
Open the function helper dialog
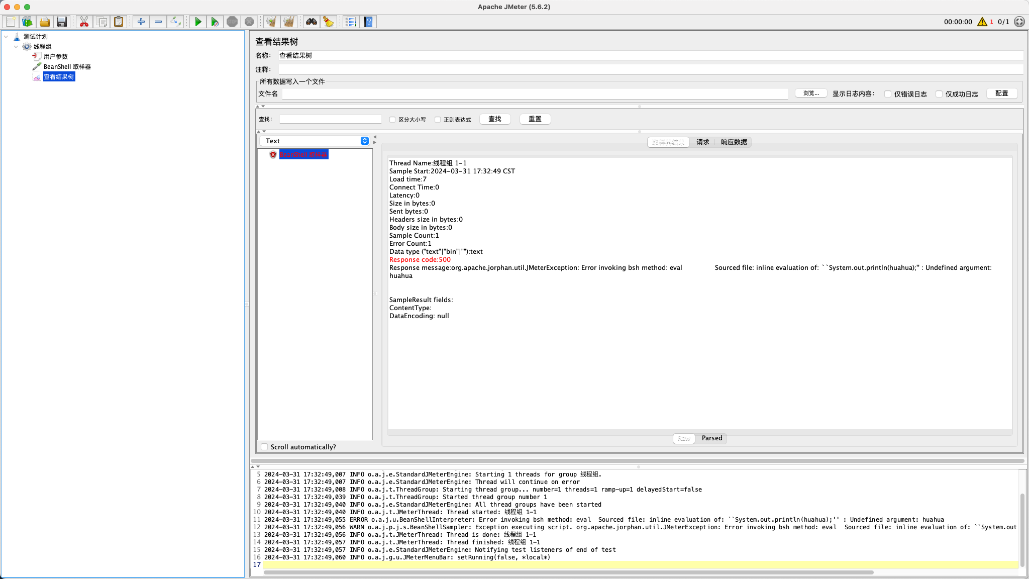point(351,22)
